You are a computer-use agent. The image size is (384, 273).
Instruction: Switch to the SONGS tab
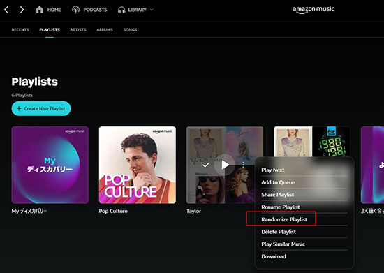coord(130,29)
